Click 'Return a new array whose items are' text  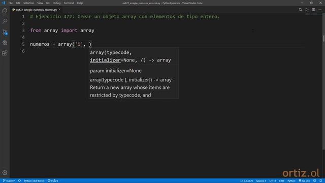tap(130, 87)
